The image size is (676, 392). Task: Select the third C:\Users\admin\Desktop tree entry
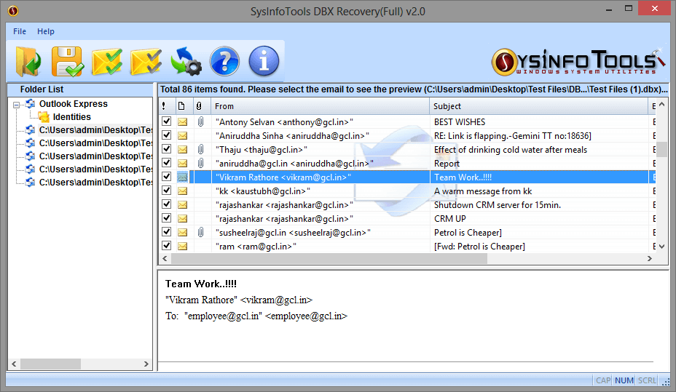(x=95, y=156)
